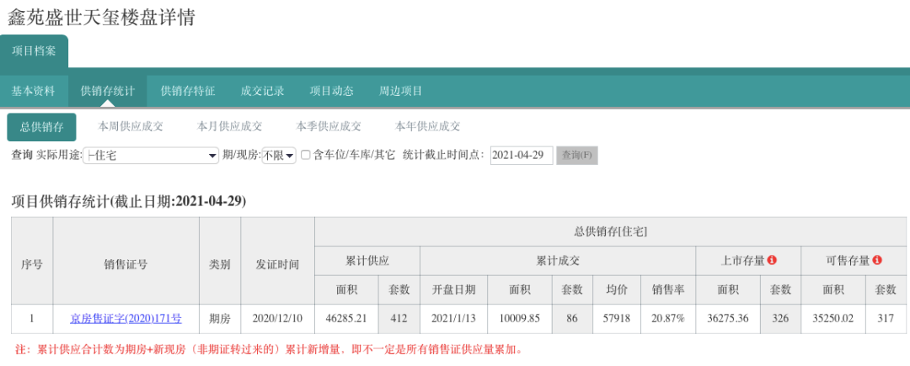Click the 均价 column header
The image size is (910, 366).
(616, 289)
